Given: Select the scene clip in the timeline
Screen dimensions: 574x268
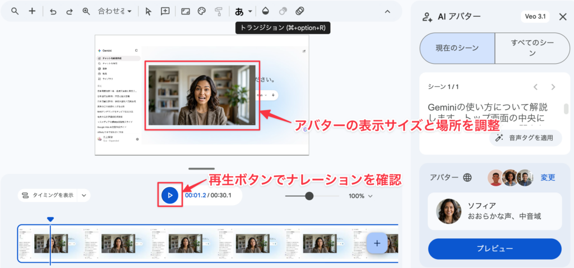Looking at the screenshot, I should pyautogui.click(x=207, y=243).
